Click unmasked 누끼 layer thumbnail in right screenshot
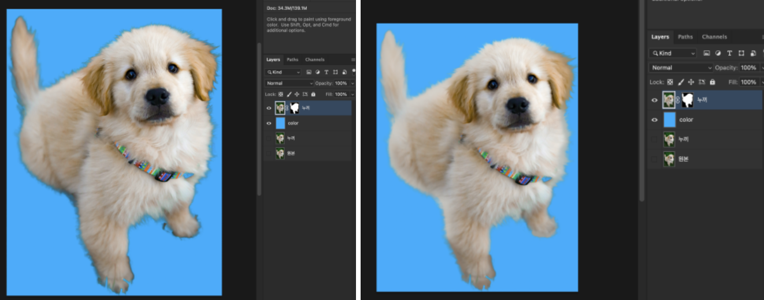 pyautogui.click(x=669, y=139)
